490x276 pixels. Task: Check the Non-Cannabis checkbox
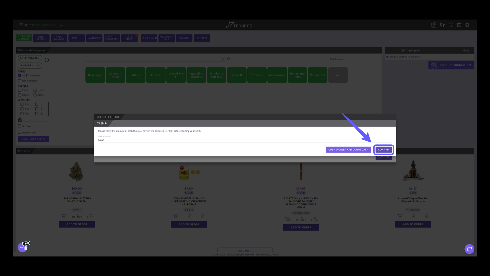[20, 81]
